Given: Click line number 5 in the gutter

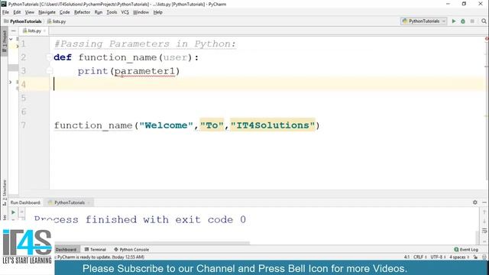Looking at the screenshot, I should [24, 99].
